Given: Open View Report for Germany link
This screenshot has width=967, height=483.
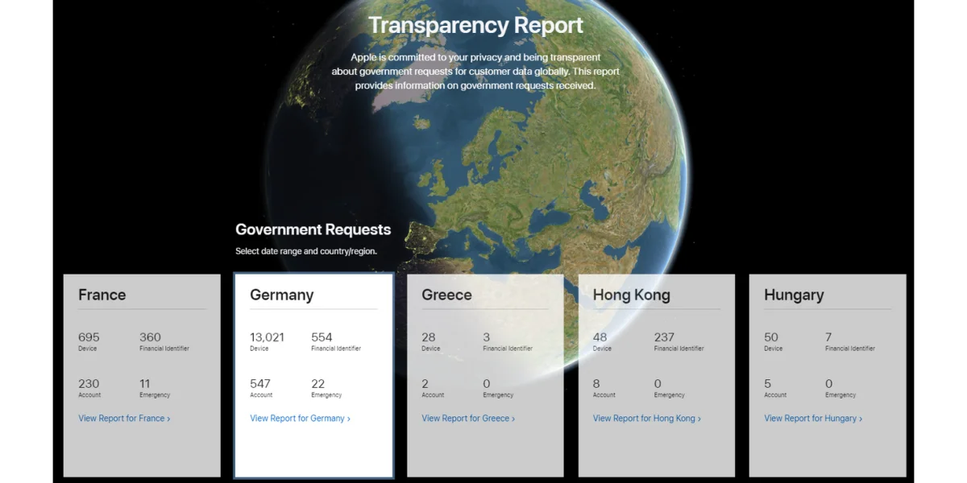Looking at the screenshot, I should point(300,419).
